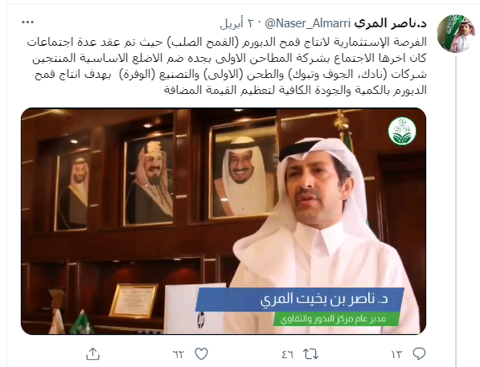Click the green circular logo in video

(402, 131)
